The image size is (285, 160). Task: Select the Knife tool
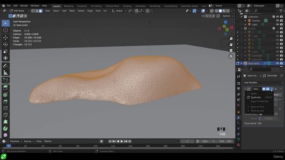(5, 115)
